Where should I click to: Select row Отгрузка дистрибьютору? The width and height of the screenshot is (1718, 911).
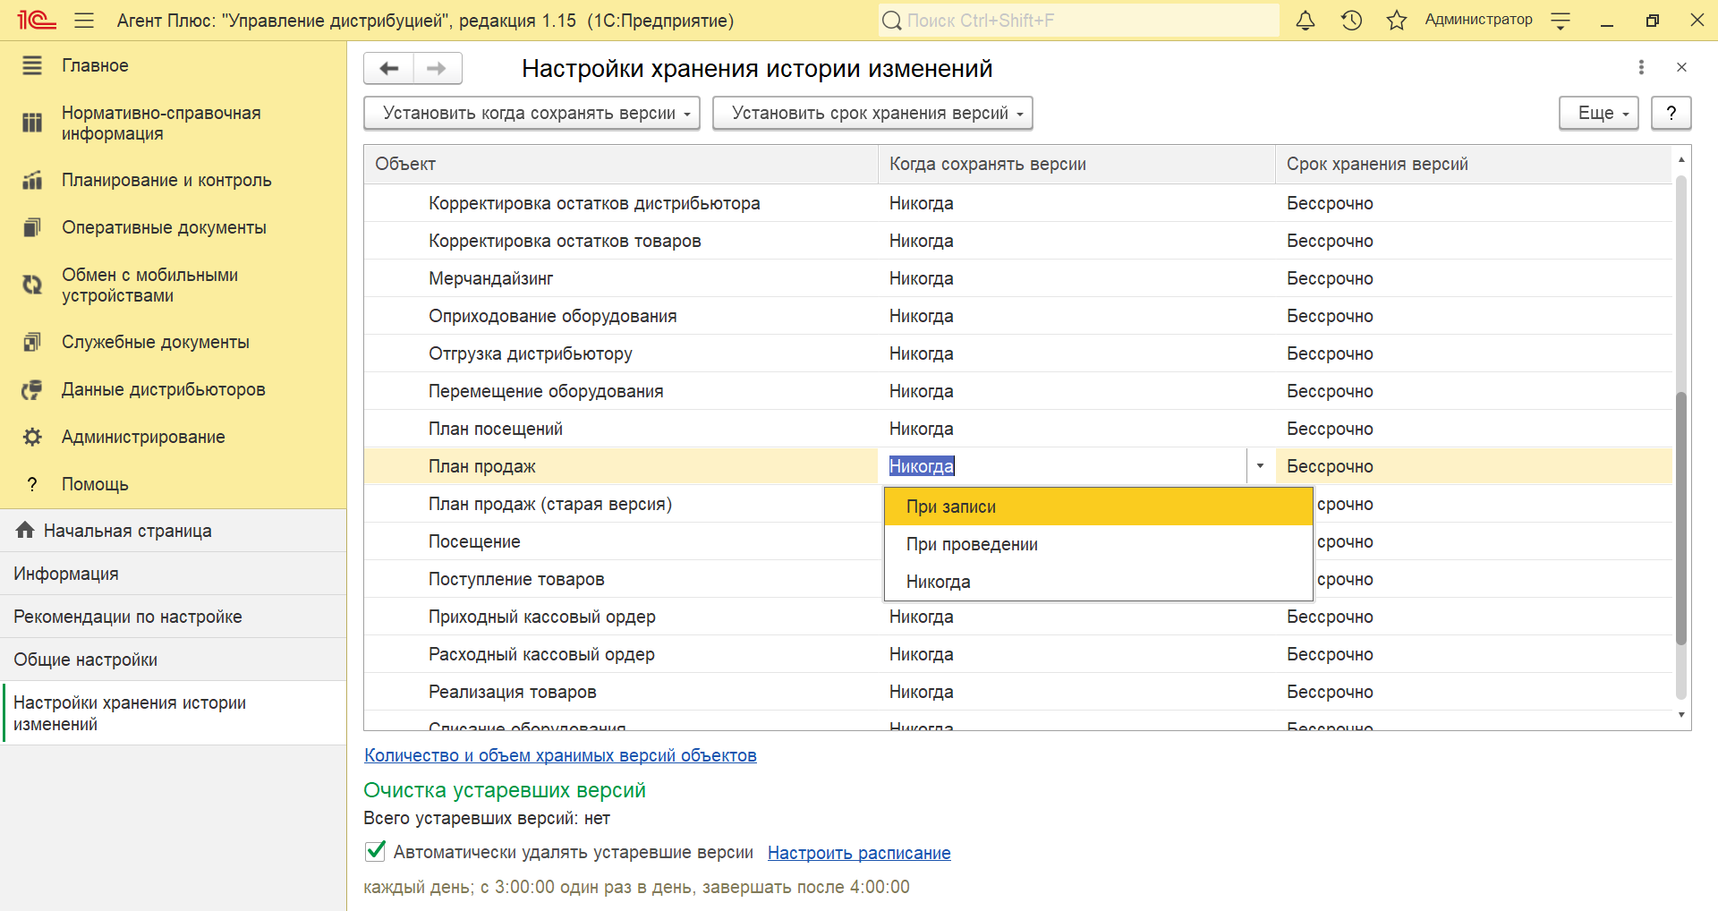(x=1018, y=353)
